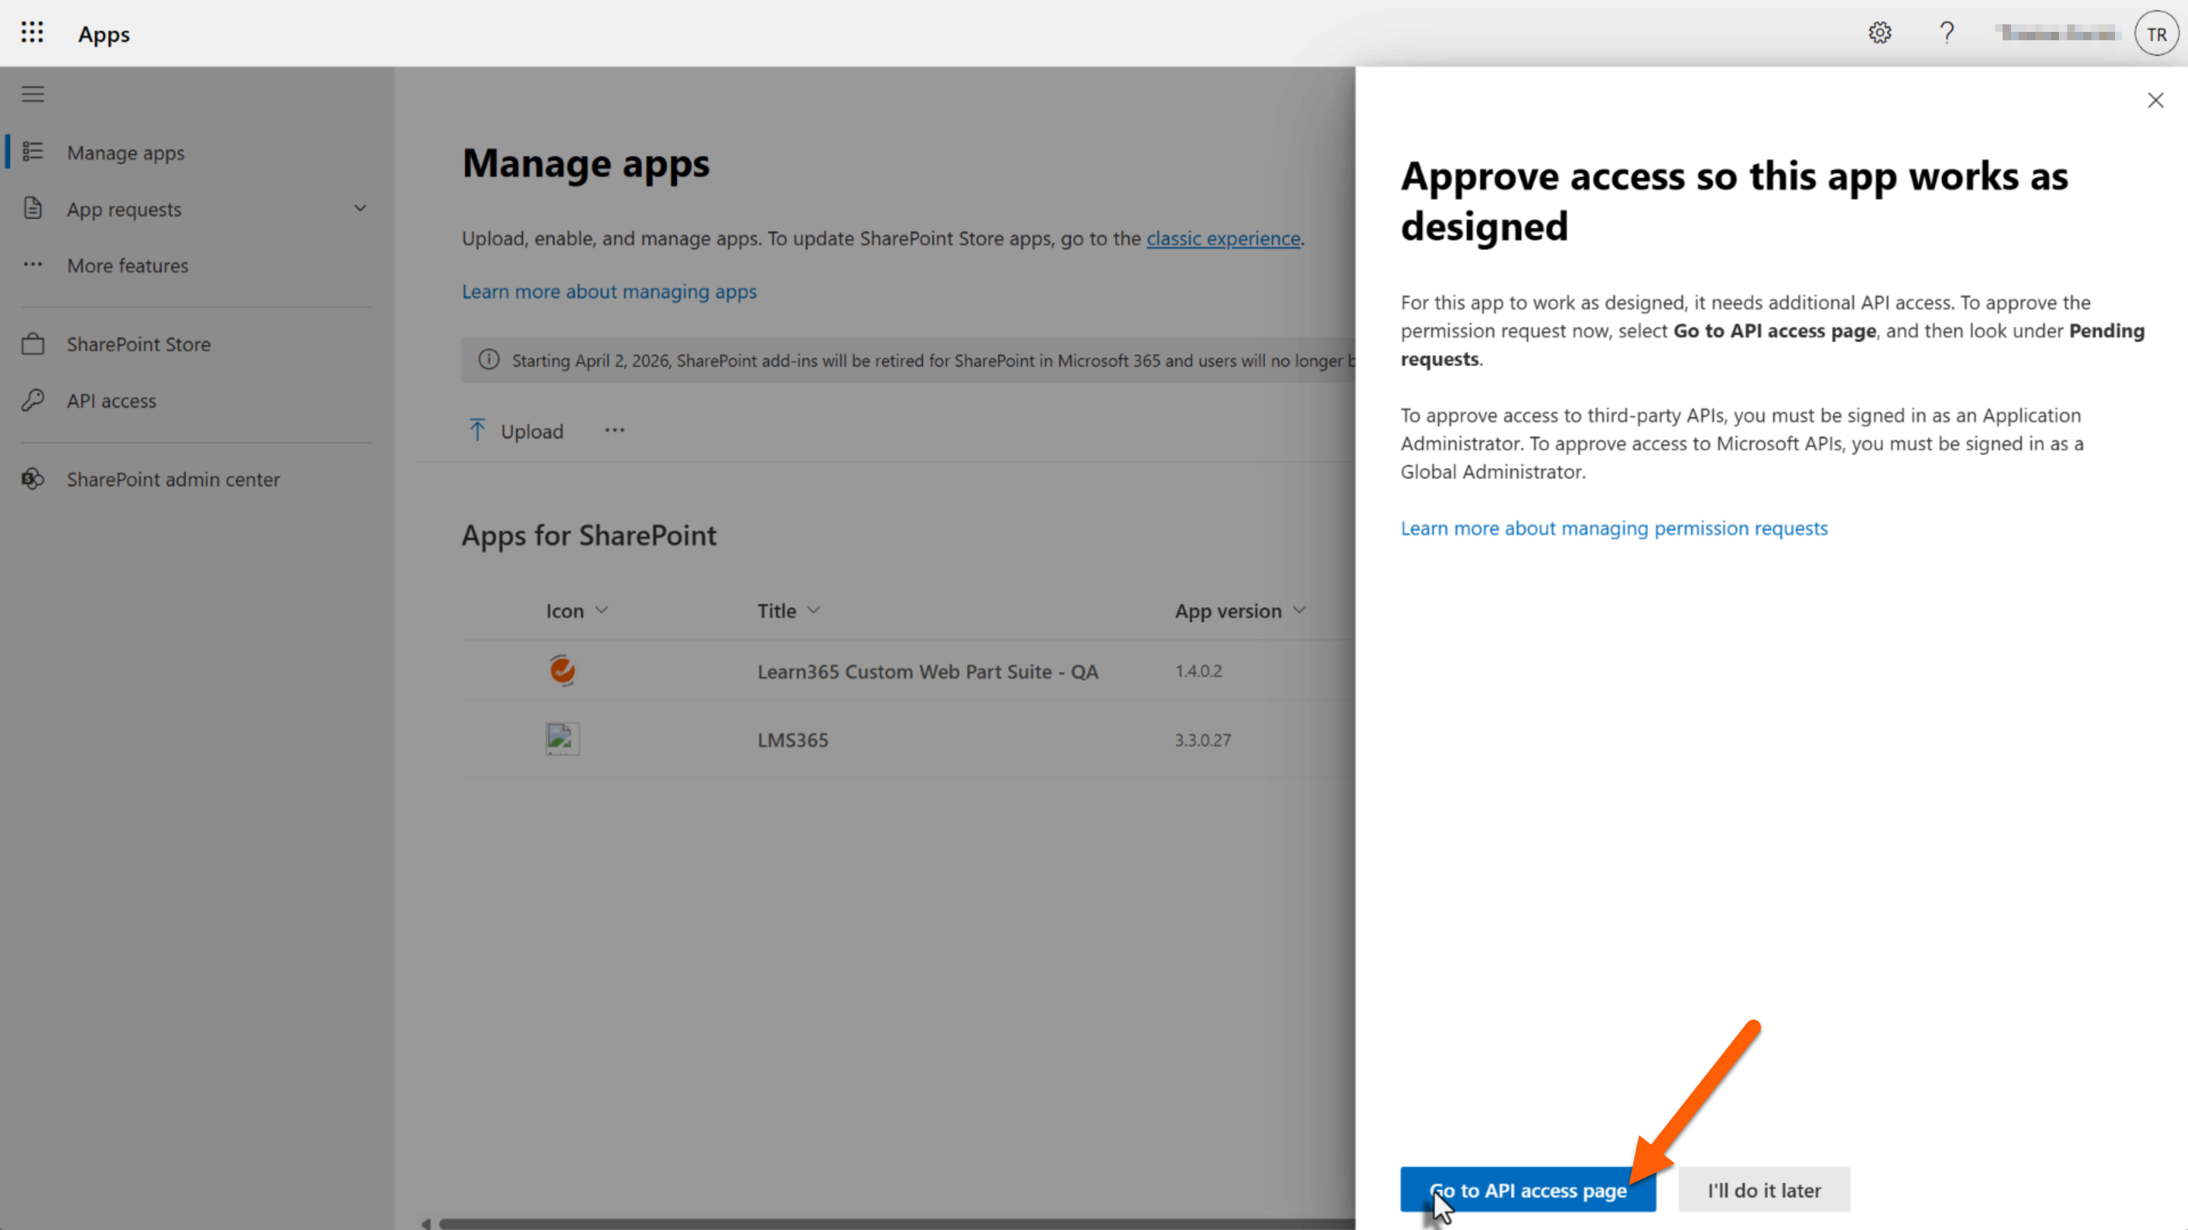Expand the App requests section
The width and height of the screenshot is (2188, 1230).
pyautogui.click(x=359, y=208)
